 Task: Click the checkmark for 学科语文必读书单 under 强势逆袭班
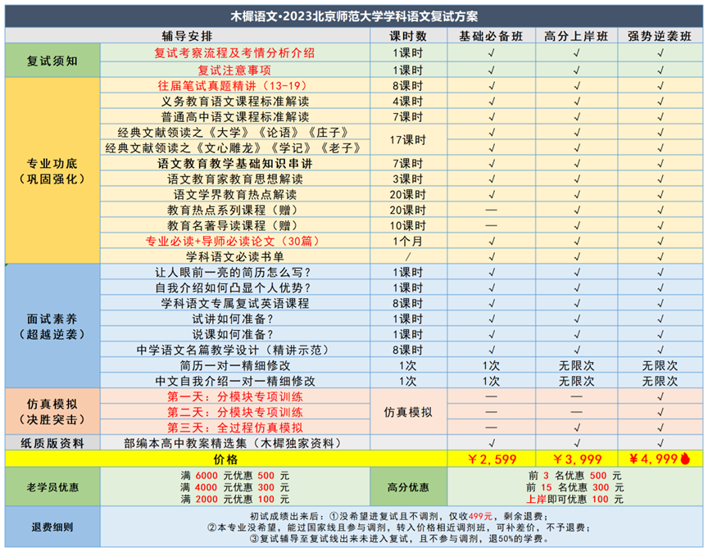(660, 256)
